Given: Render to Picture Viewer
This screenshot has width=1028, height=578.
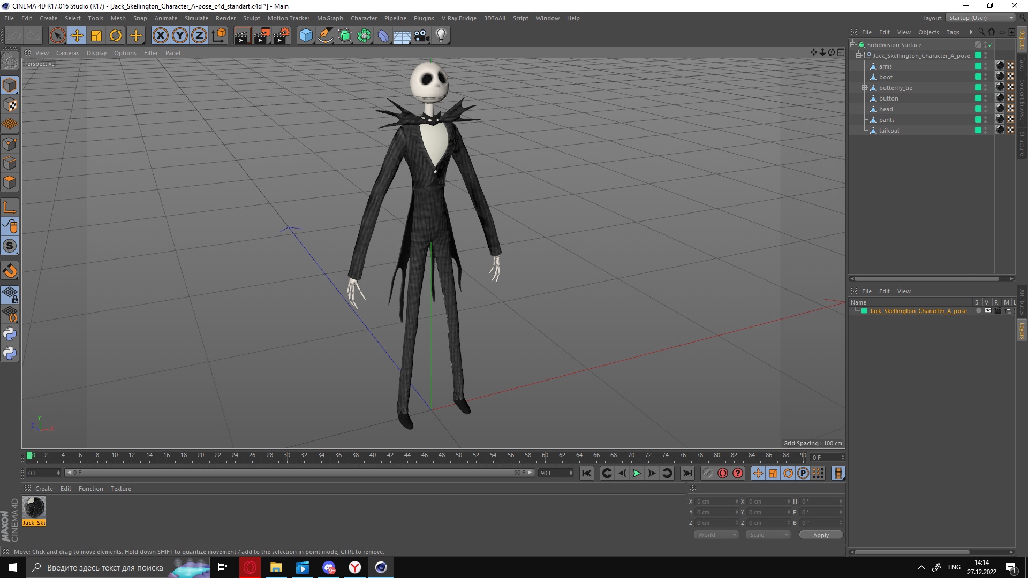Looking at the screenshot, I should [262, 36].
